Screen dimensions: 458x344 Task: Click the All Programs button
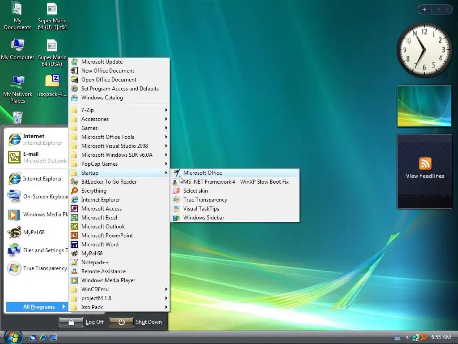[x=37, y=306]
